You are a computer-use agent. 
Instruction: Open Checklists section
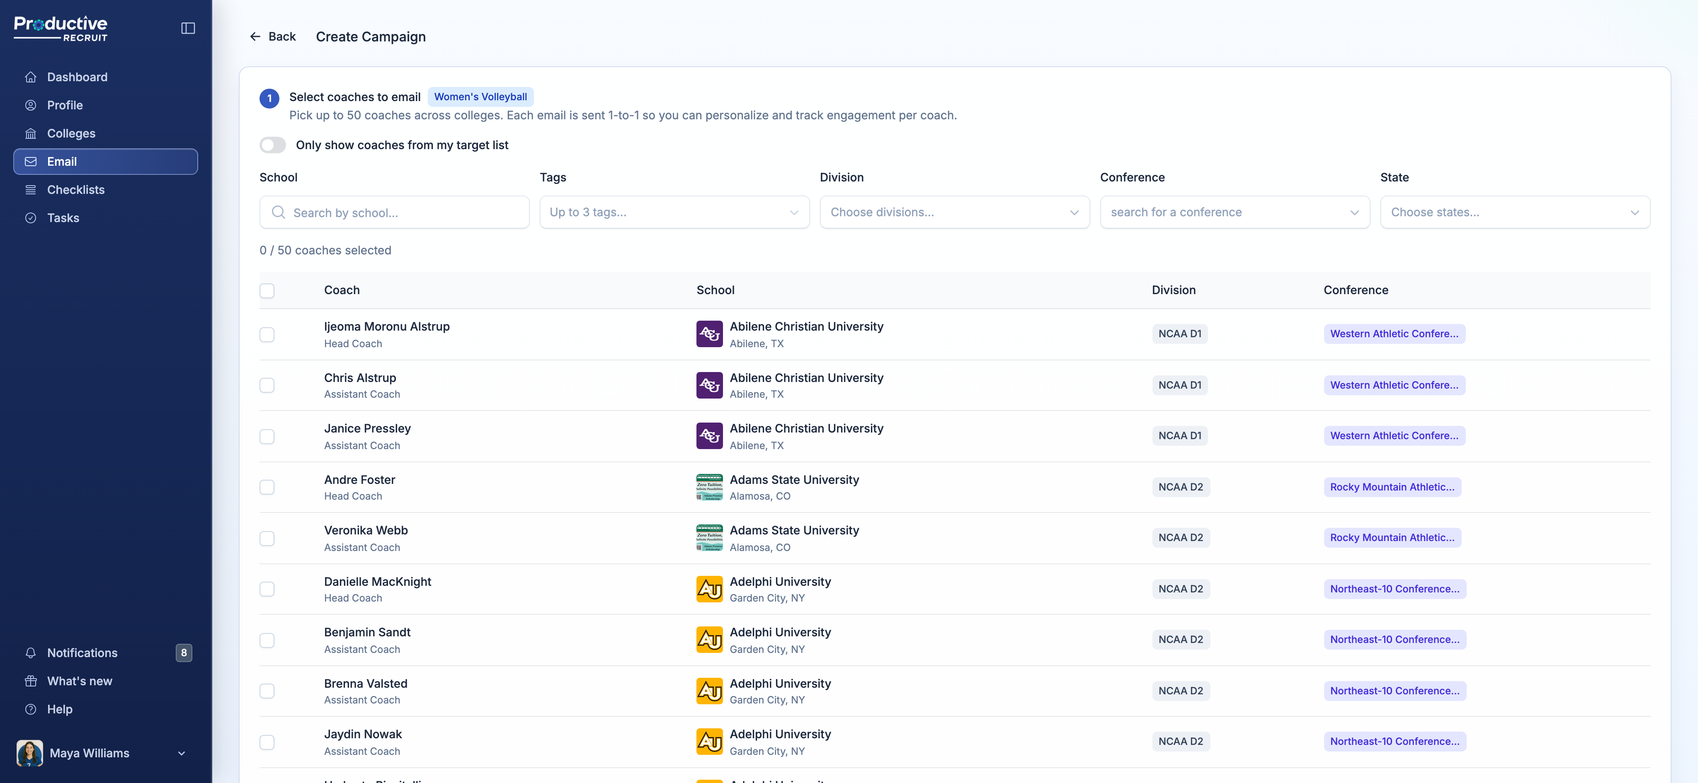105,190
